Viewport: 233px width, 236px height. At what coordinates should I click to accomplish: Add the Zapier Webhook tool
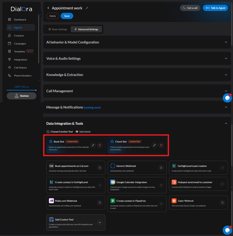pos(222,202)
